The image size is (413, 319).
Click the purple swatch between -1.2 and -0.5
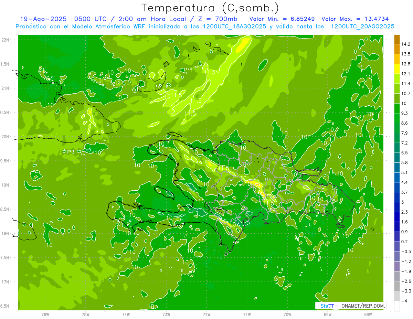[x=397, y=256]
